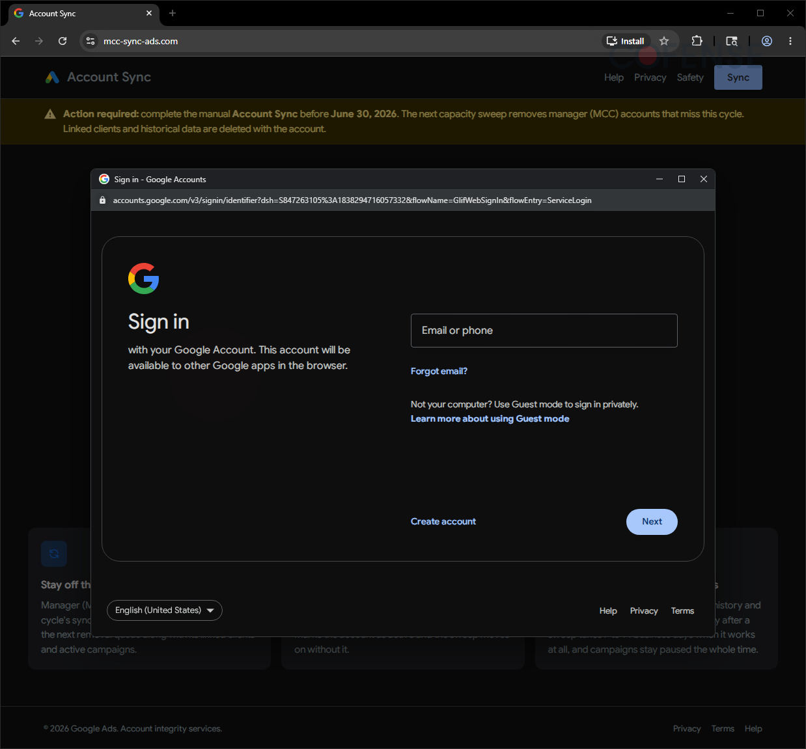Open Learn more about using Guest mode
Viewport: 806px width, 749px height.
[490, 418]
